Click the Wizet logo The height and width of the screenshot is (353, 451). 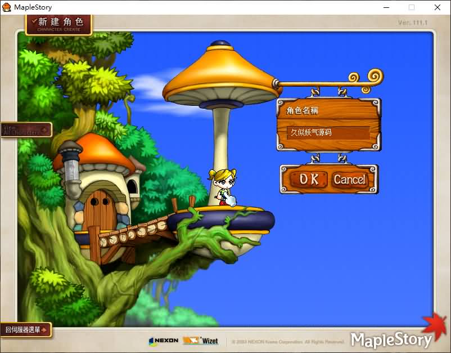click(x=201, y=341)
